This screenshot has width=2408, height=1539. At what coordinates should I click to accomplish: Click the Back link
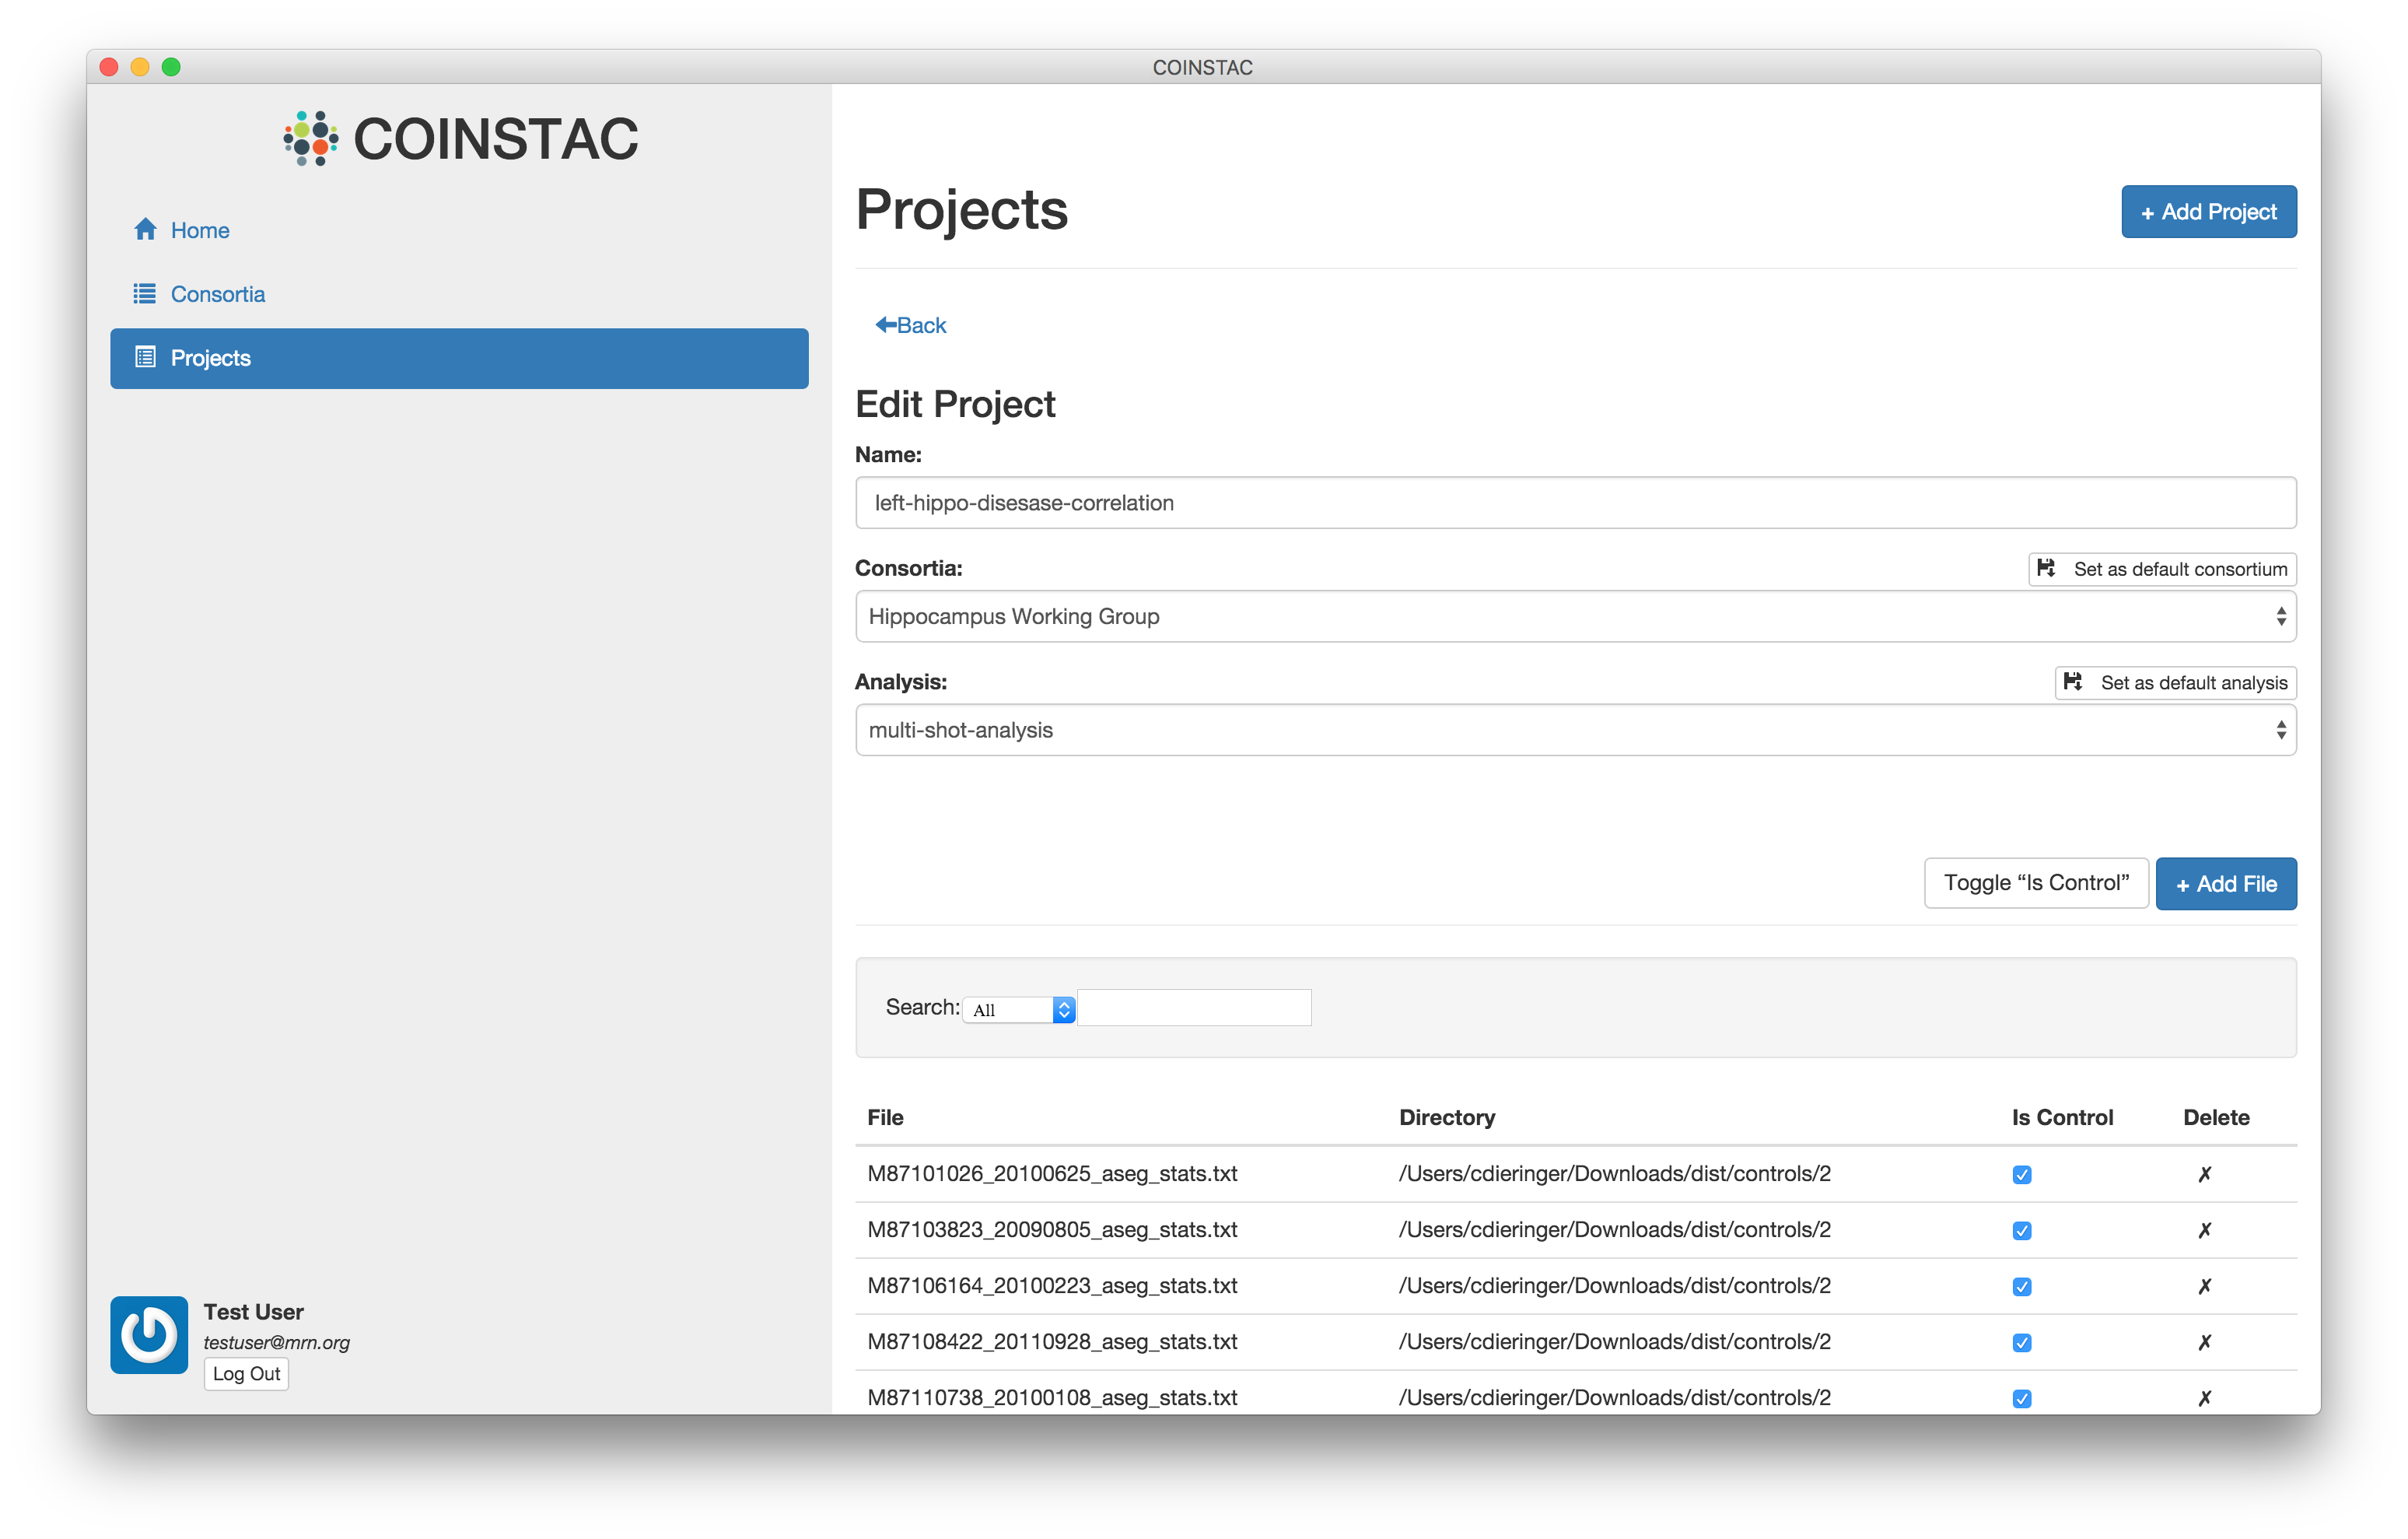pos(910,325)
